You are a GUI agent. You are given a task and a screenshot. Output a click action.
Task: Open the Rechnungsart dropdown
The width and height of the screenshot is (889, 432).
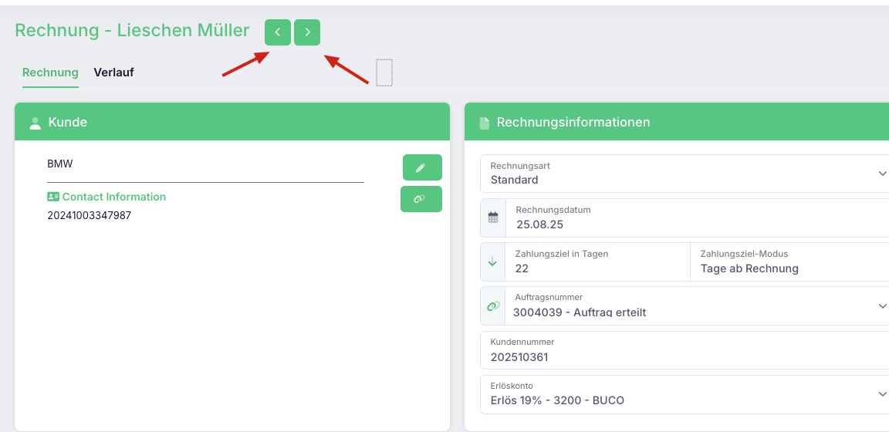(684, 174)
